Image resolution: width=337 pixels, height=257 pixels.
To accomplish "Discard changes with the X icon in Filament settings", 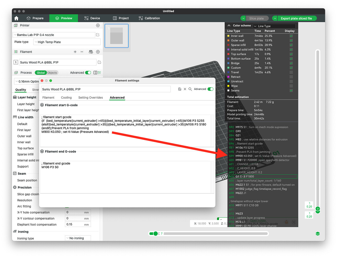I will (185, 89).
